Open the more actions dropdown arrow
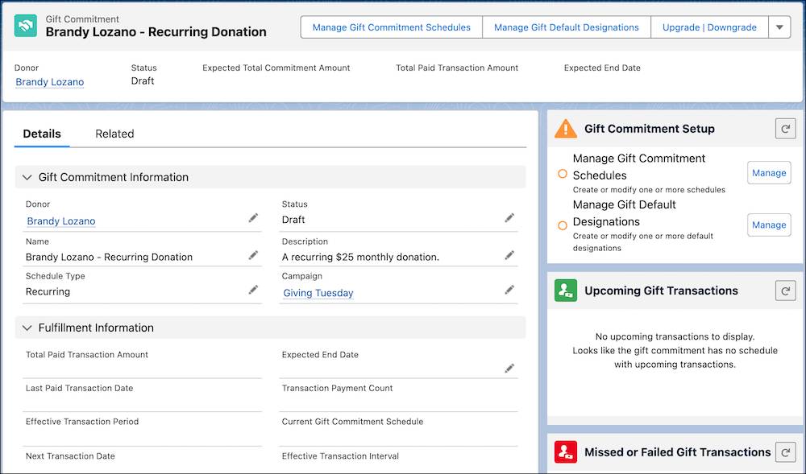Screen dimensions: 806x474 click(779, 27)
